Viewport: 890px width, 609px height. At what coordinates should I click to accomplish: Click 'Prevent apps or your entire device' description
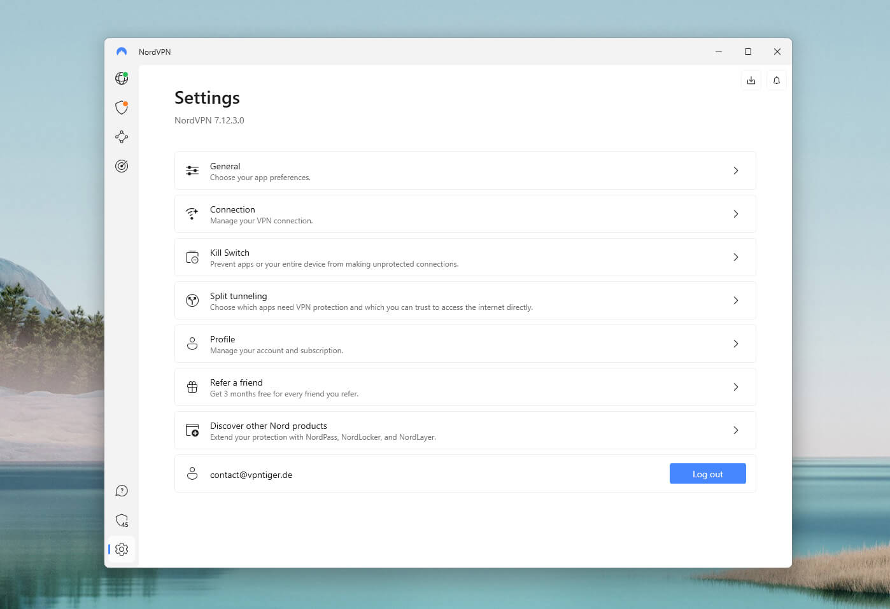click(334, 264)
